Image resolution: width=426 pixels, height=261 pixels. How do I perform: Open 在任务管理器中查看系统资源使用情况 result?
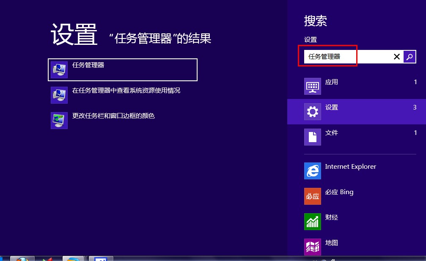126,91
